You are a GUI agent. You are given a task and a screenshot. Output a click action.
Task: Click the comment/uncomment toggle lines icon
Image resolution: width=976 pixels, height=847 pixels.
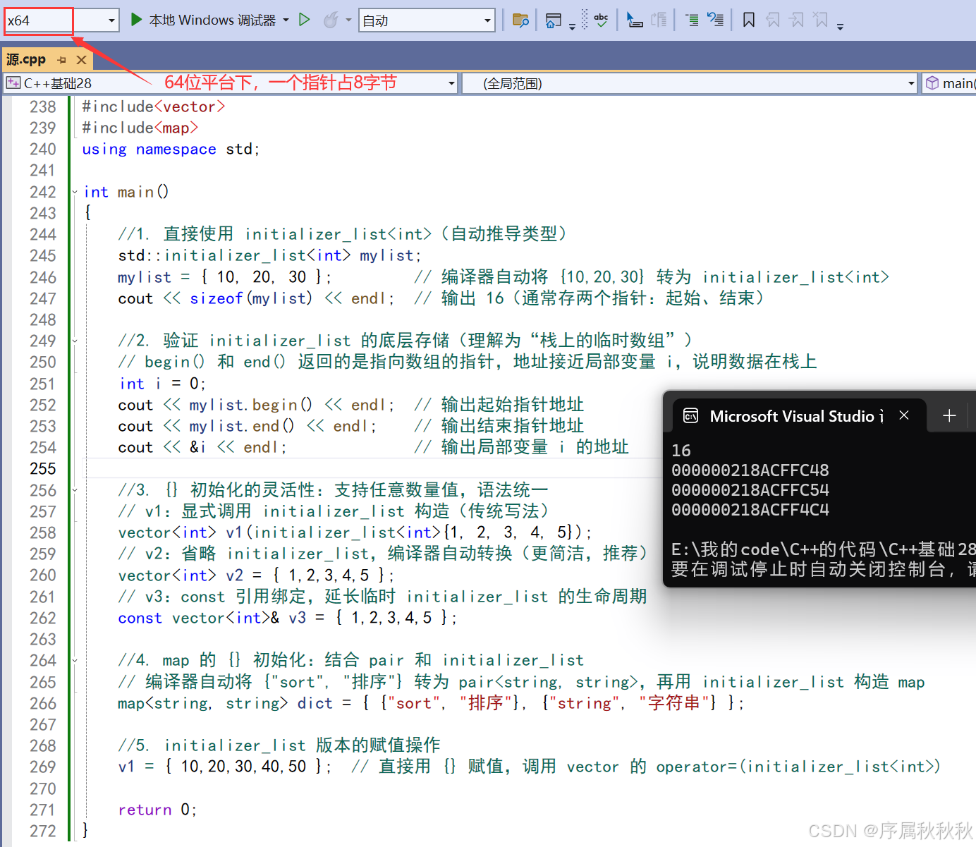(715, 20)
